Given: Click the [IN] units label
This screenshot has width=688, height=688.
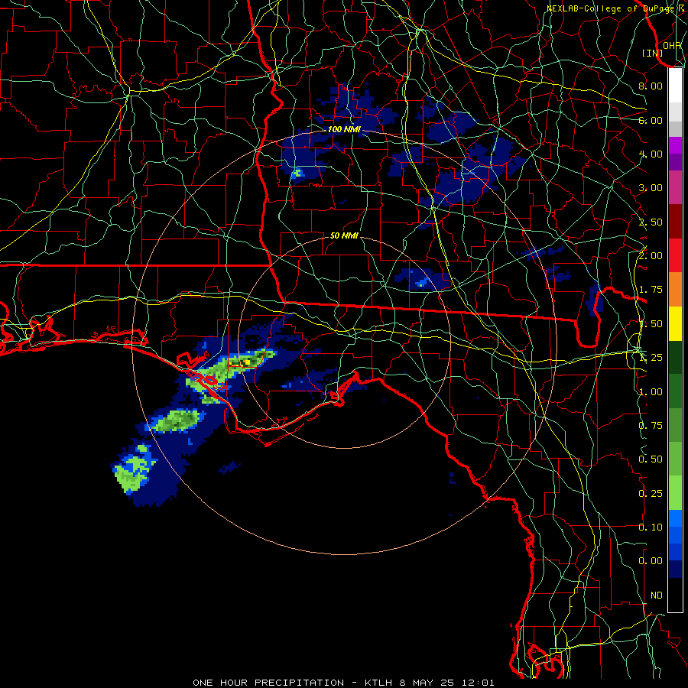Looking at the screenshot, I should (652, 53).
